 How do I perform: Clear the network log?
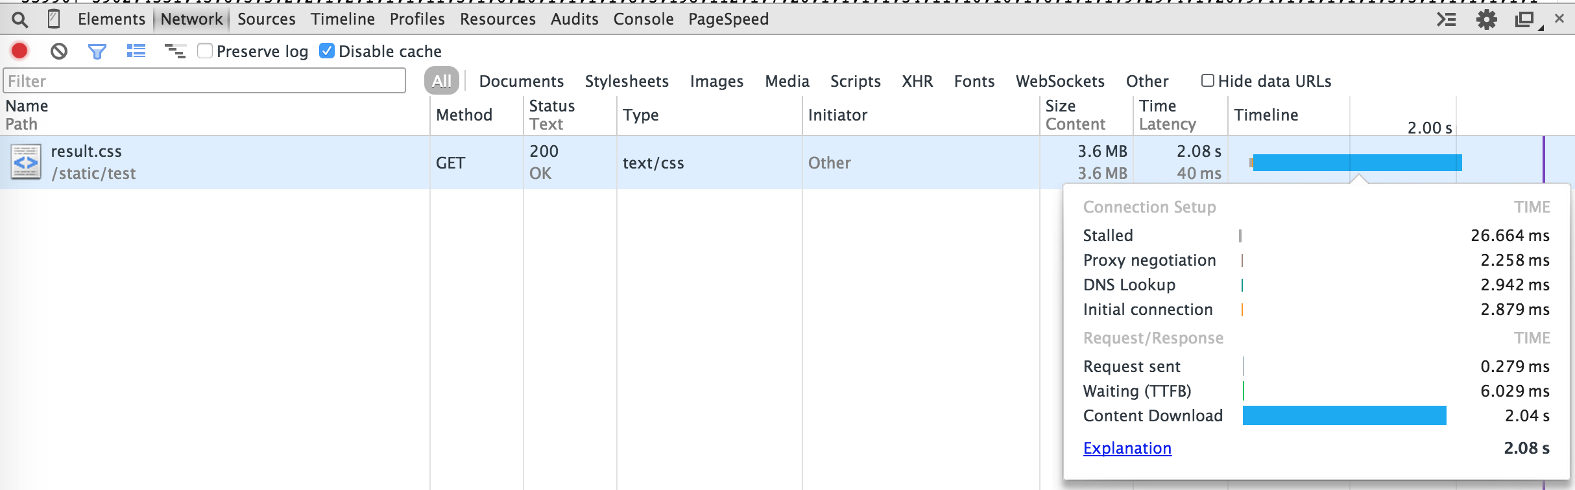point(59,51)
